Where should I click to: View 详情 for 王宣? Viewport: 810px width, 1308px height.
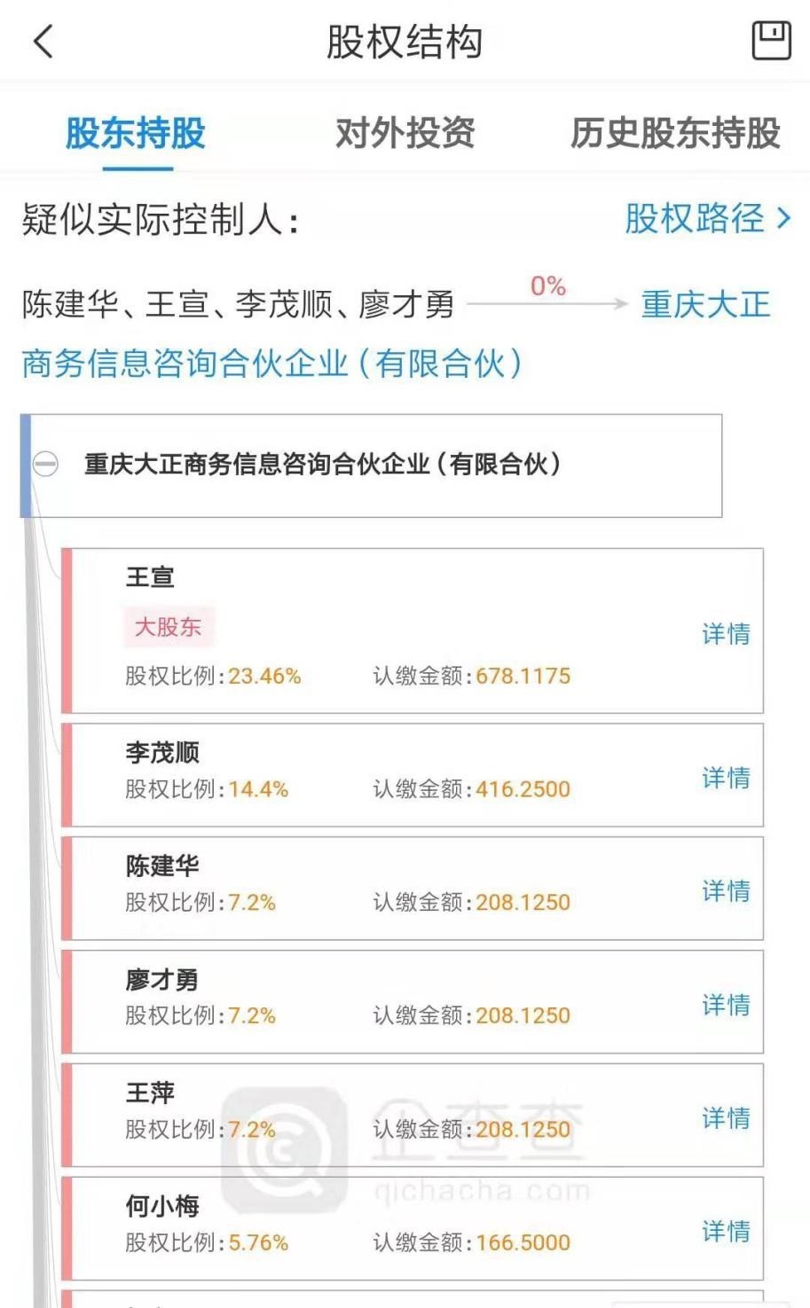[726, 634]
